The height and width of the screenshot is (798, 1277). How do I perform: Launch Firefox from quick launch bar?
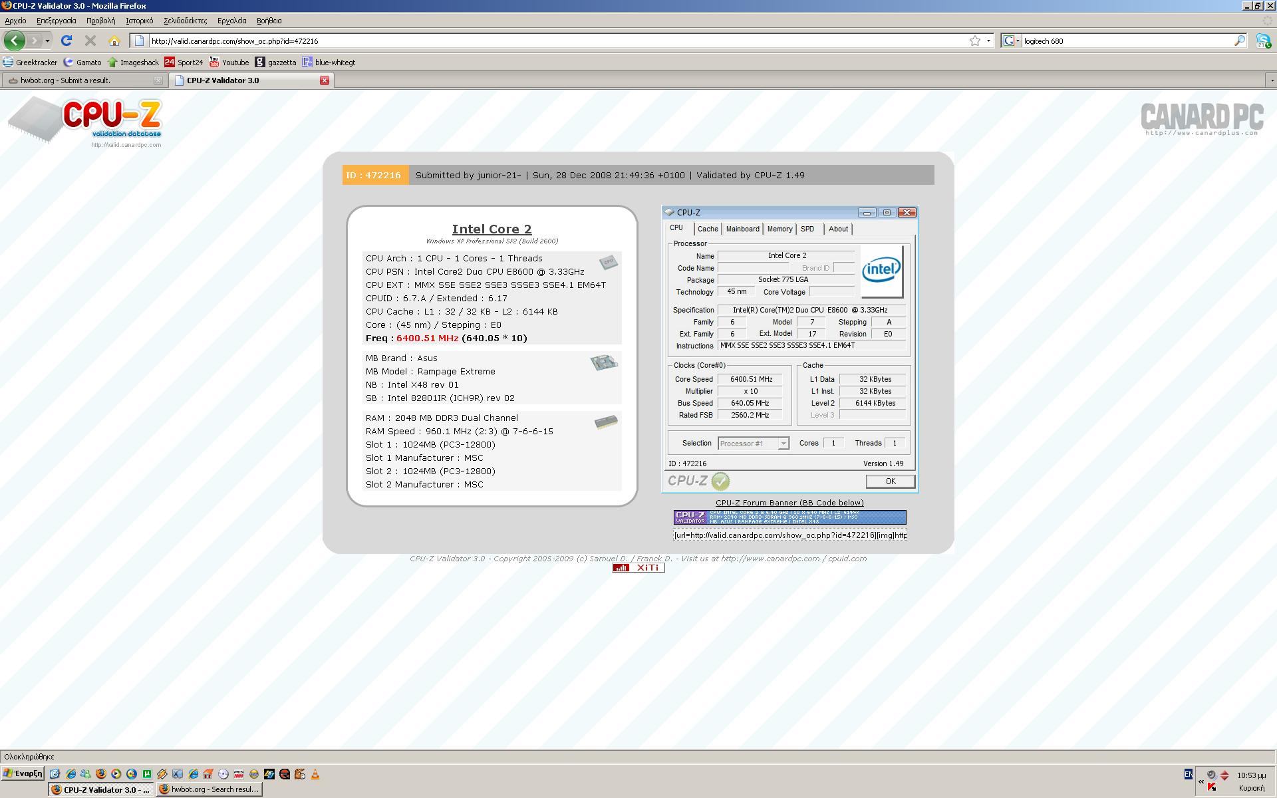point(101,773)
